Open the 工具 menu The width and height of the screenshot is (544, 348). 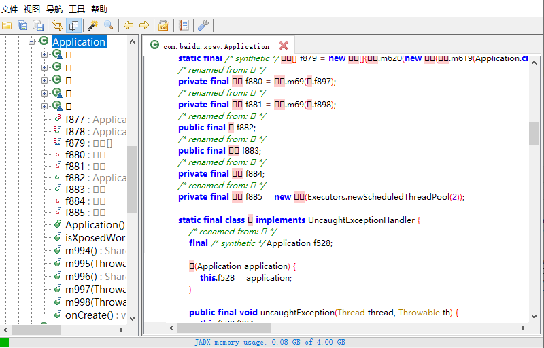point(77,9)
